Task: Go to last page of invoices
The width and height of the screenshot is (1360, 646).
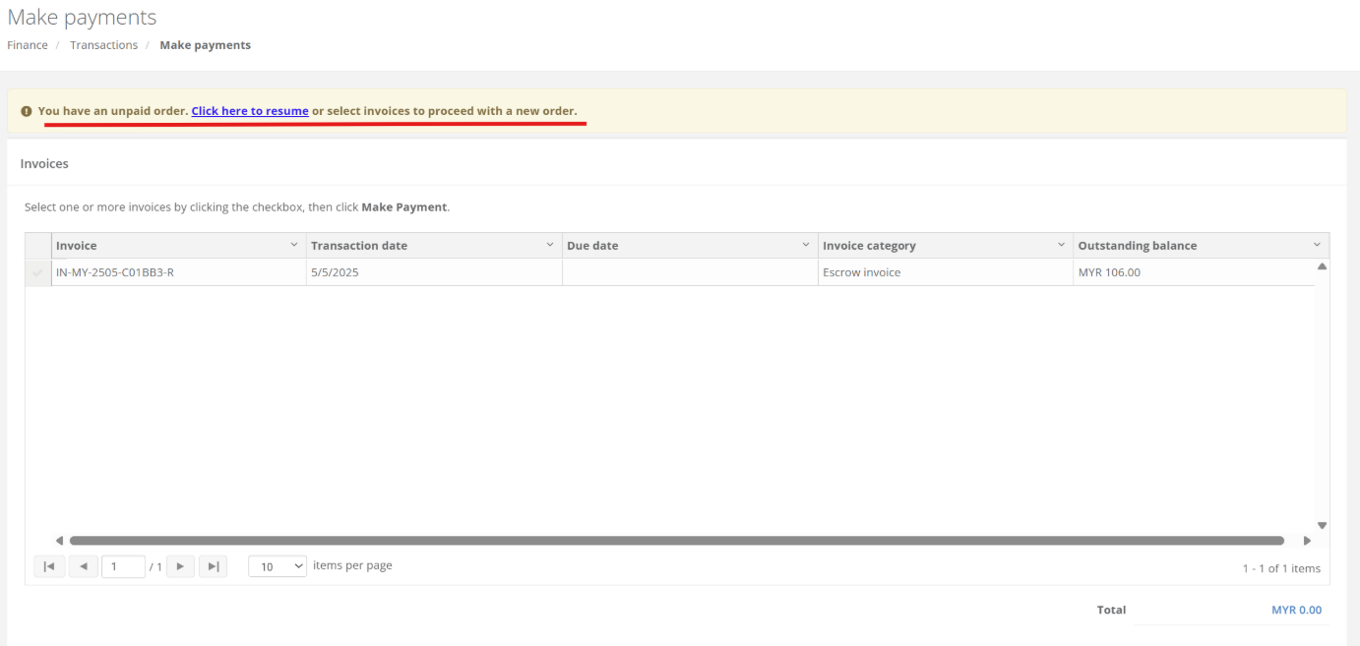Action: point(213,566)
